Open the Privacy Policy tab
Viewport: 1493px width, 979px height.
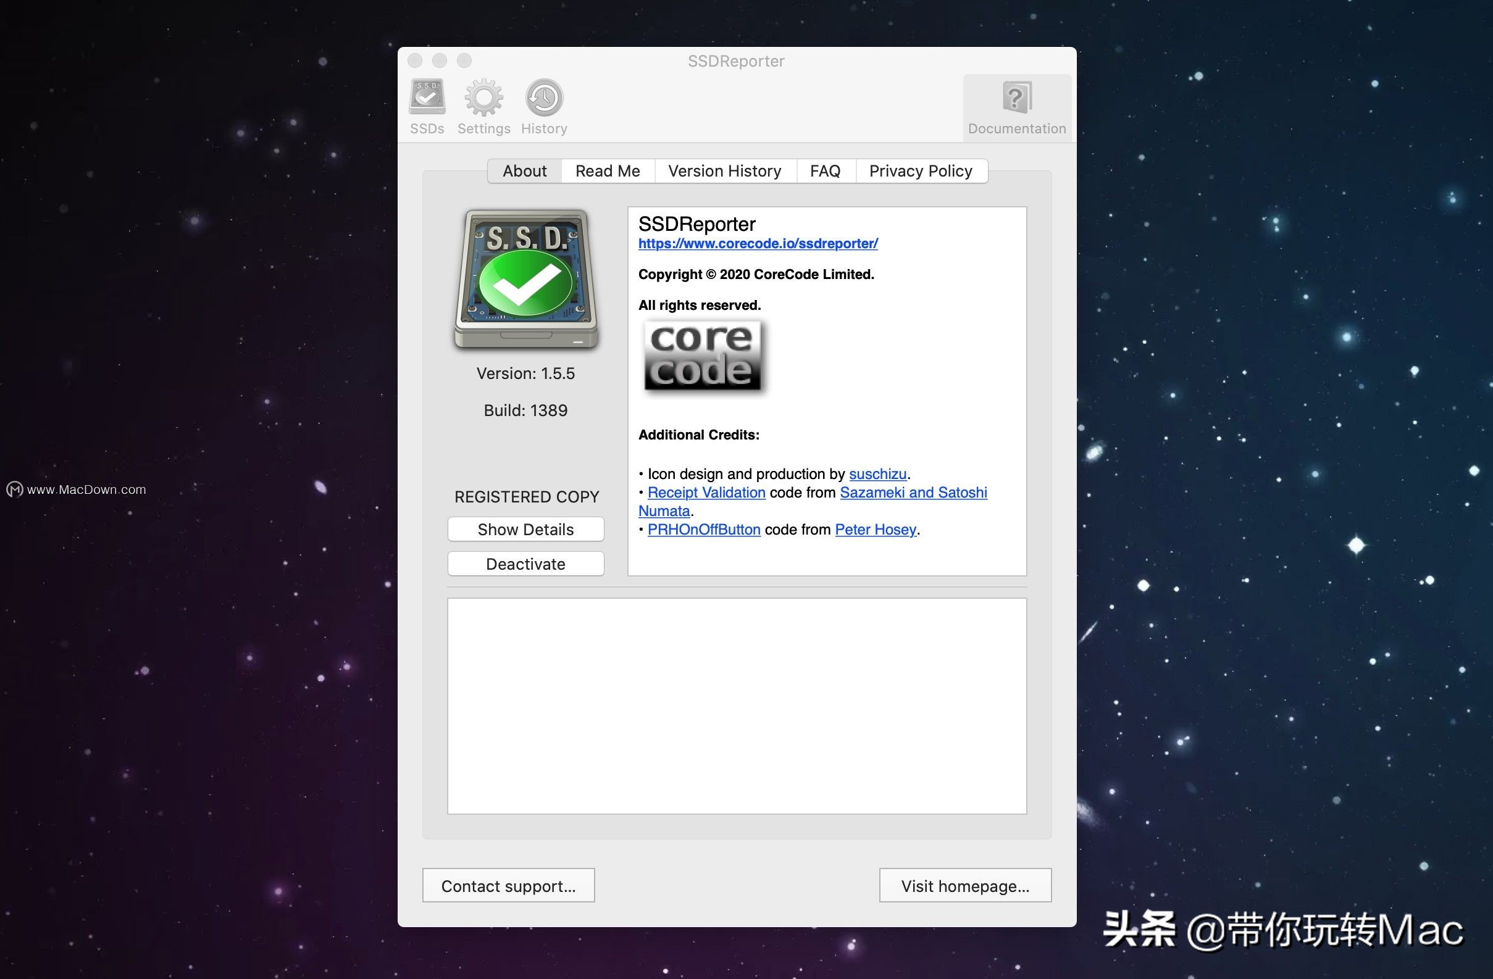921,171
